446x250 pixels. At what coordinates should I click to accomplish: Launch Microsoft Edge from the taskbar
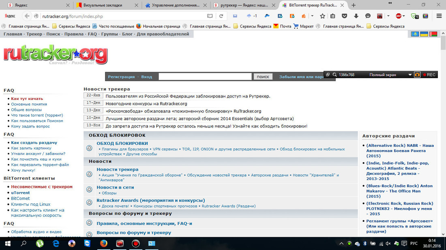56,244
